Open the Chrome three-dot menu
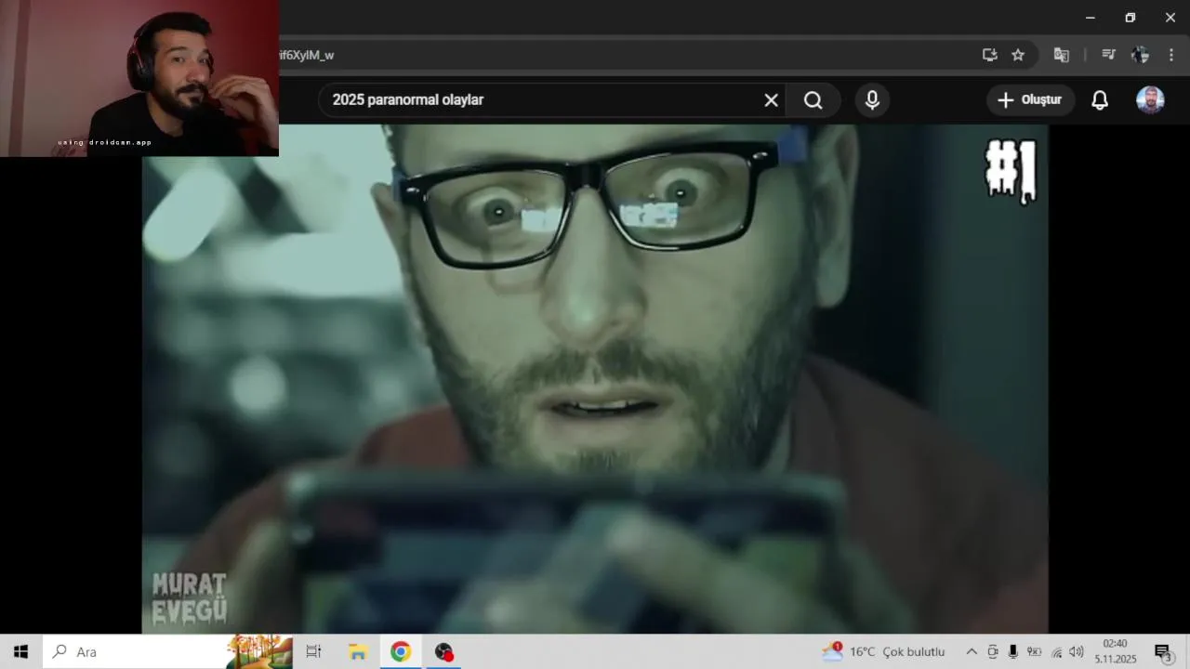Image resolution: width=1190 pixels, height=669 pixels. tap(1171, 55)
